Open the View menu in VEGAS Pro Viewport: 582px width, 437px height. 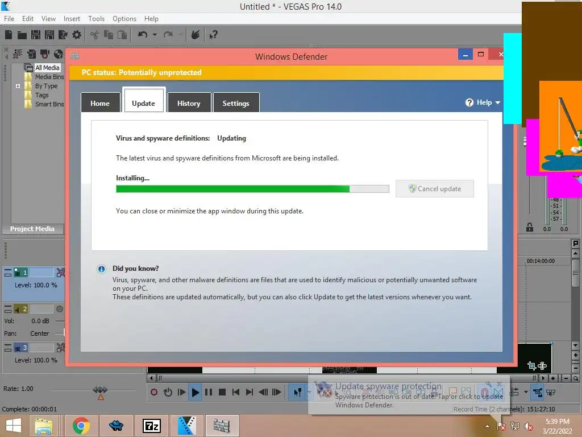(x=48, y=19)
